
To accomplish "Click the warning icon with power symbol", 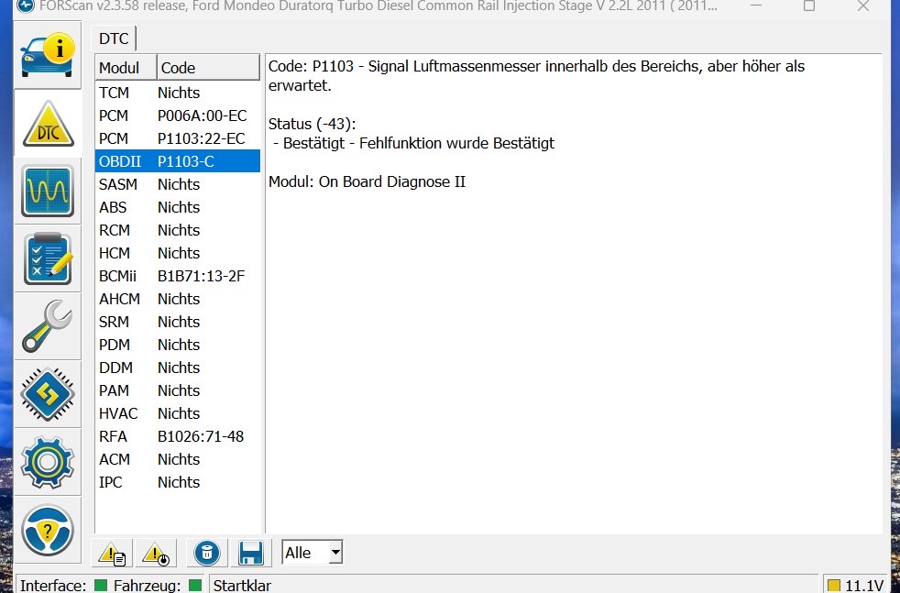I will point(156,553).
